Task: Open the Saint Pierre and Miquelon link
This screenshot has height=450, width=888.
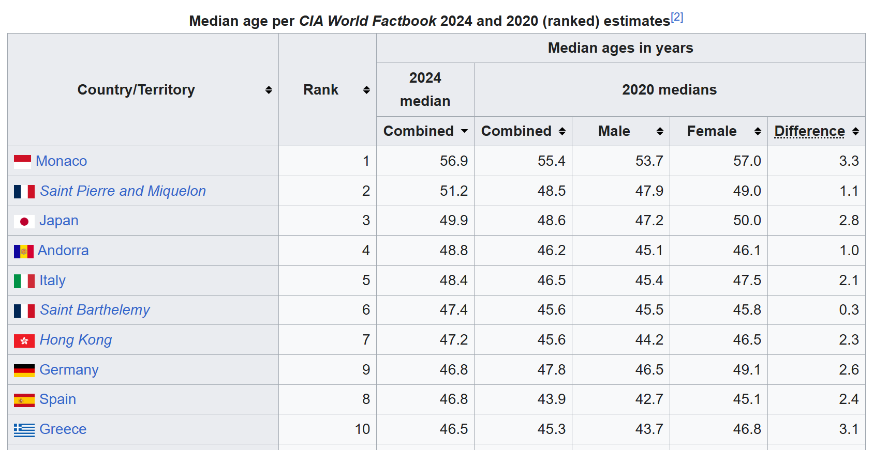Action: pos(123,191)
